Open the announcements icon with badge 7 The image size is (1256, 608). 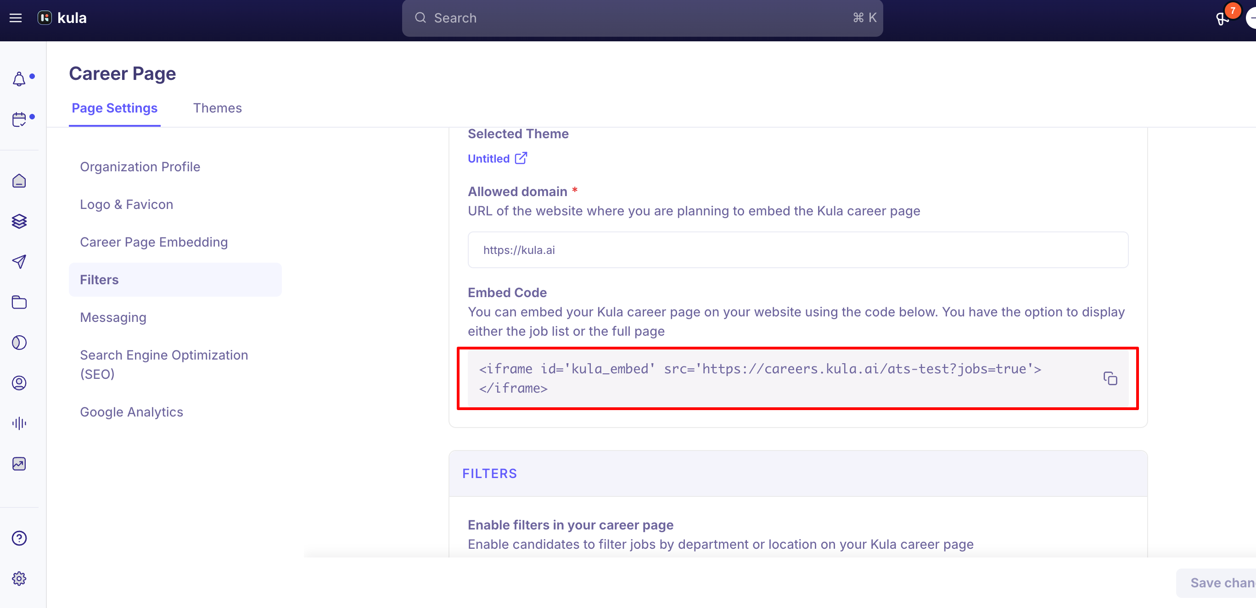pyautogui.click(x=1223, y=18)
